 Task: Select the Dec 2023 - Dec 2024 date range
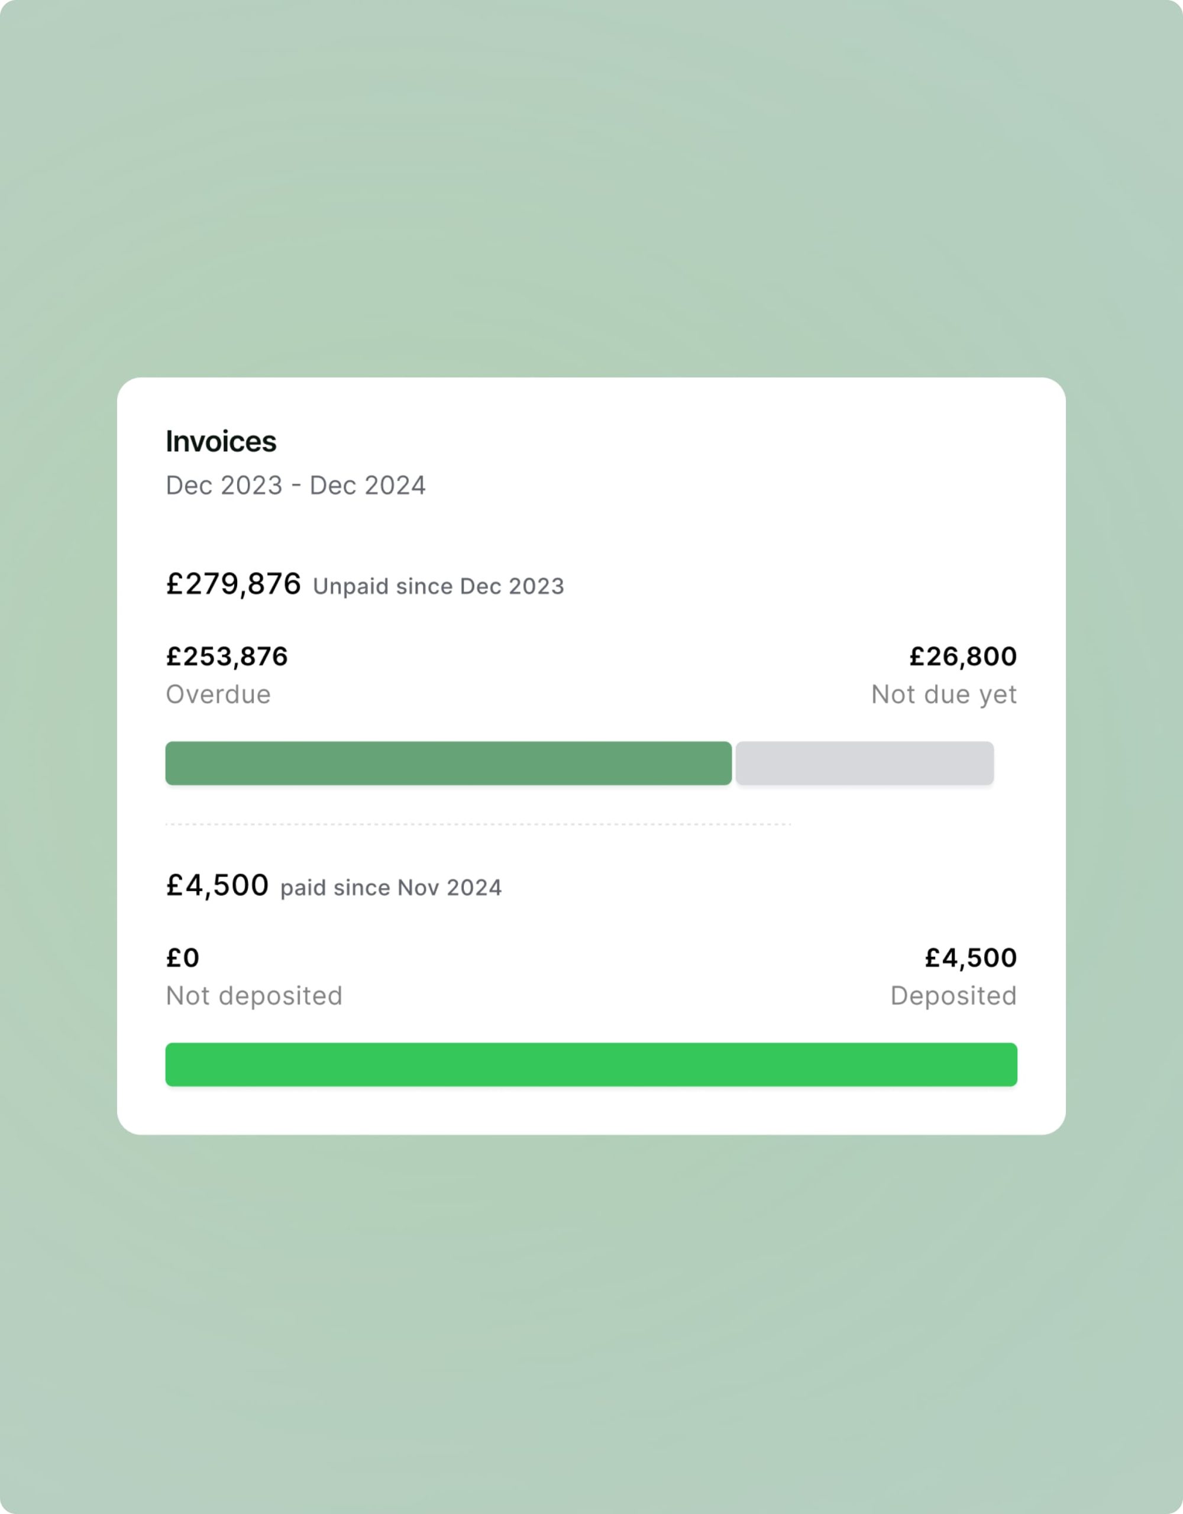pyautogui.click(x=295, y=486)
